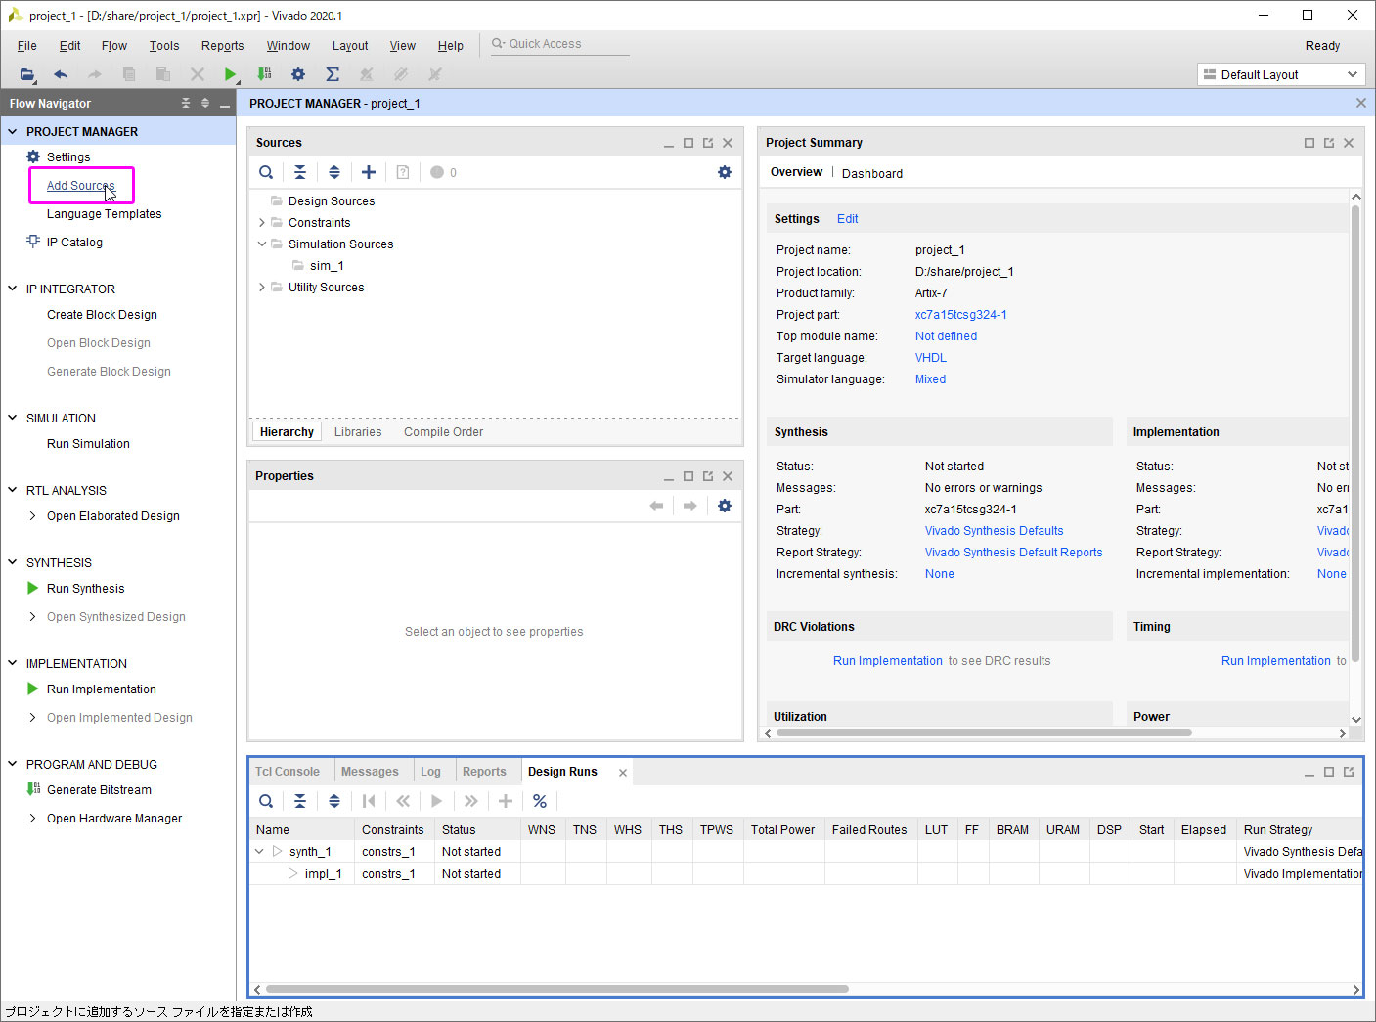Click the plus icon in Sources panel
The height and width of the screenshot is (1022, 1376).
click(x=369, y=172)
